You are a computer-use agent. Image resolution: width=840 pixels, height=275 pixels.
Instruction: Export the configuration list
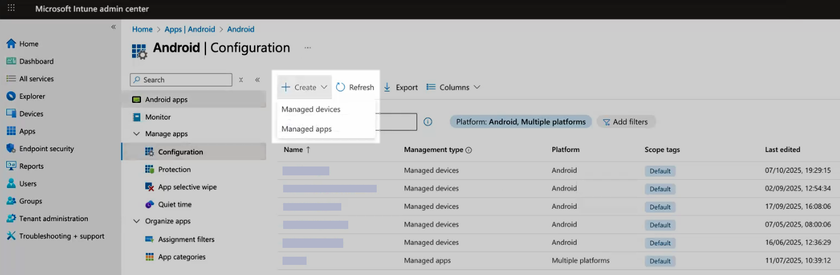click(401, 88)
